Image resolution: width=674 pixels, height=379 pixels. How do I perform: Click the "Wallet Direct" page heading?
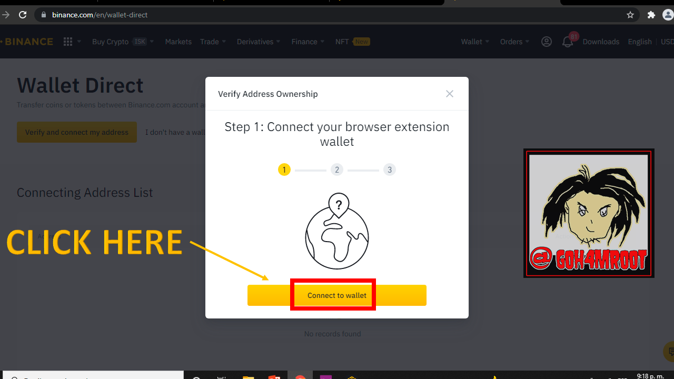click(80, 85)
